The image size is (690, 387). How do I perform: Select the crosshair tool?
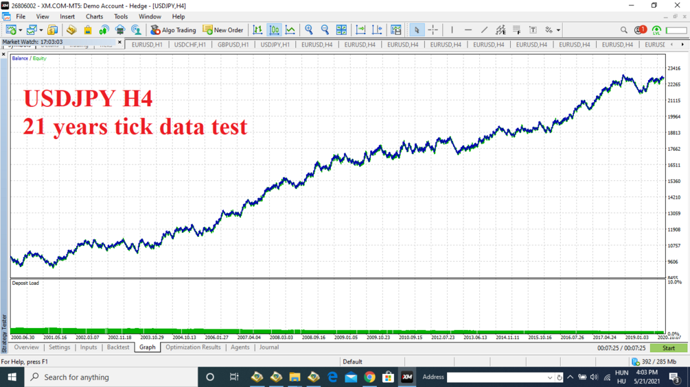433,30
